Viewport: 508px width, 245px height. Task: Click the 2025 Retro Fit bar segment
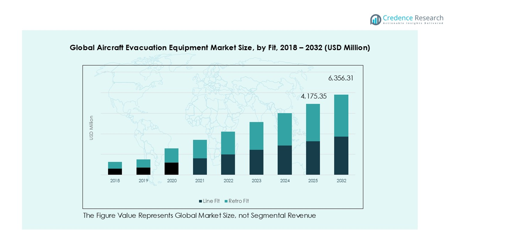pos(313,122)
